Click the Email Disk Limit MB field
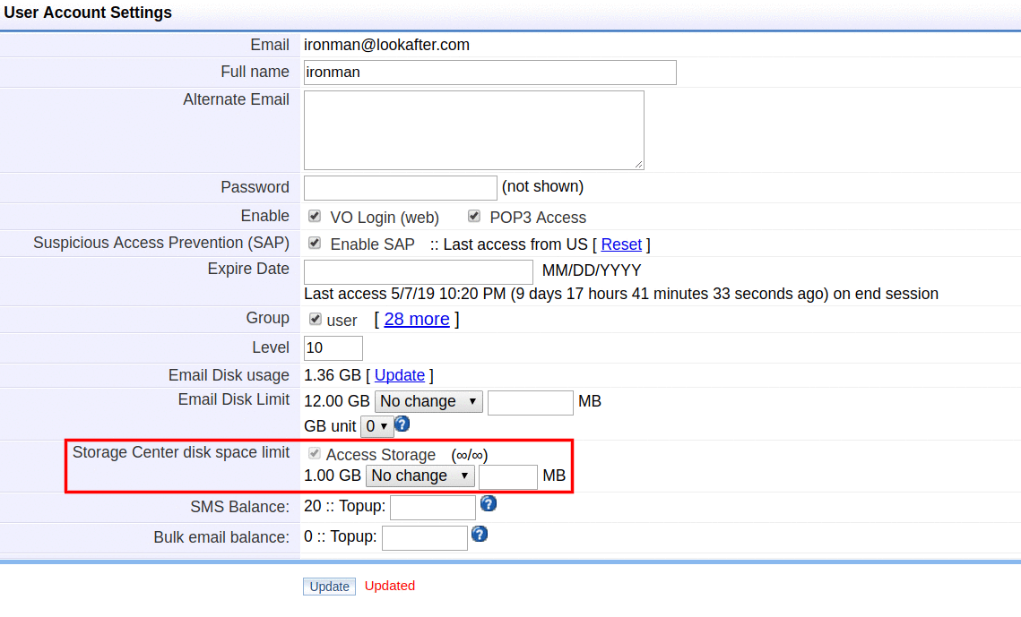Image resolution: width=1021 pixels, height=617 pixels. (531, 402)
